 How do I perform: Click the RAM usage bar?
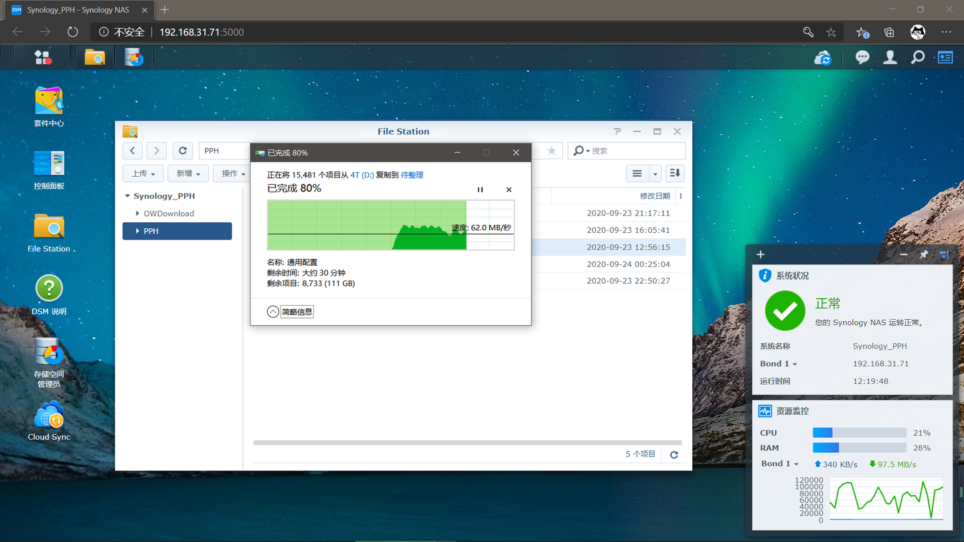click(x=860, y=448)
